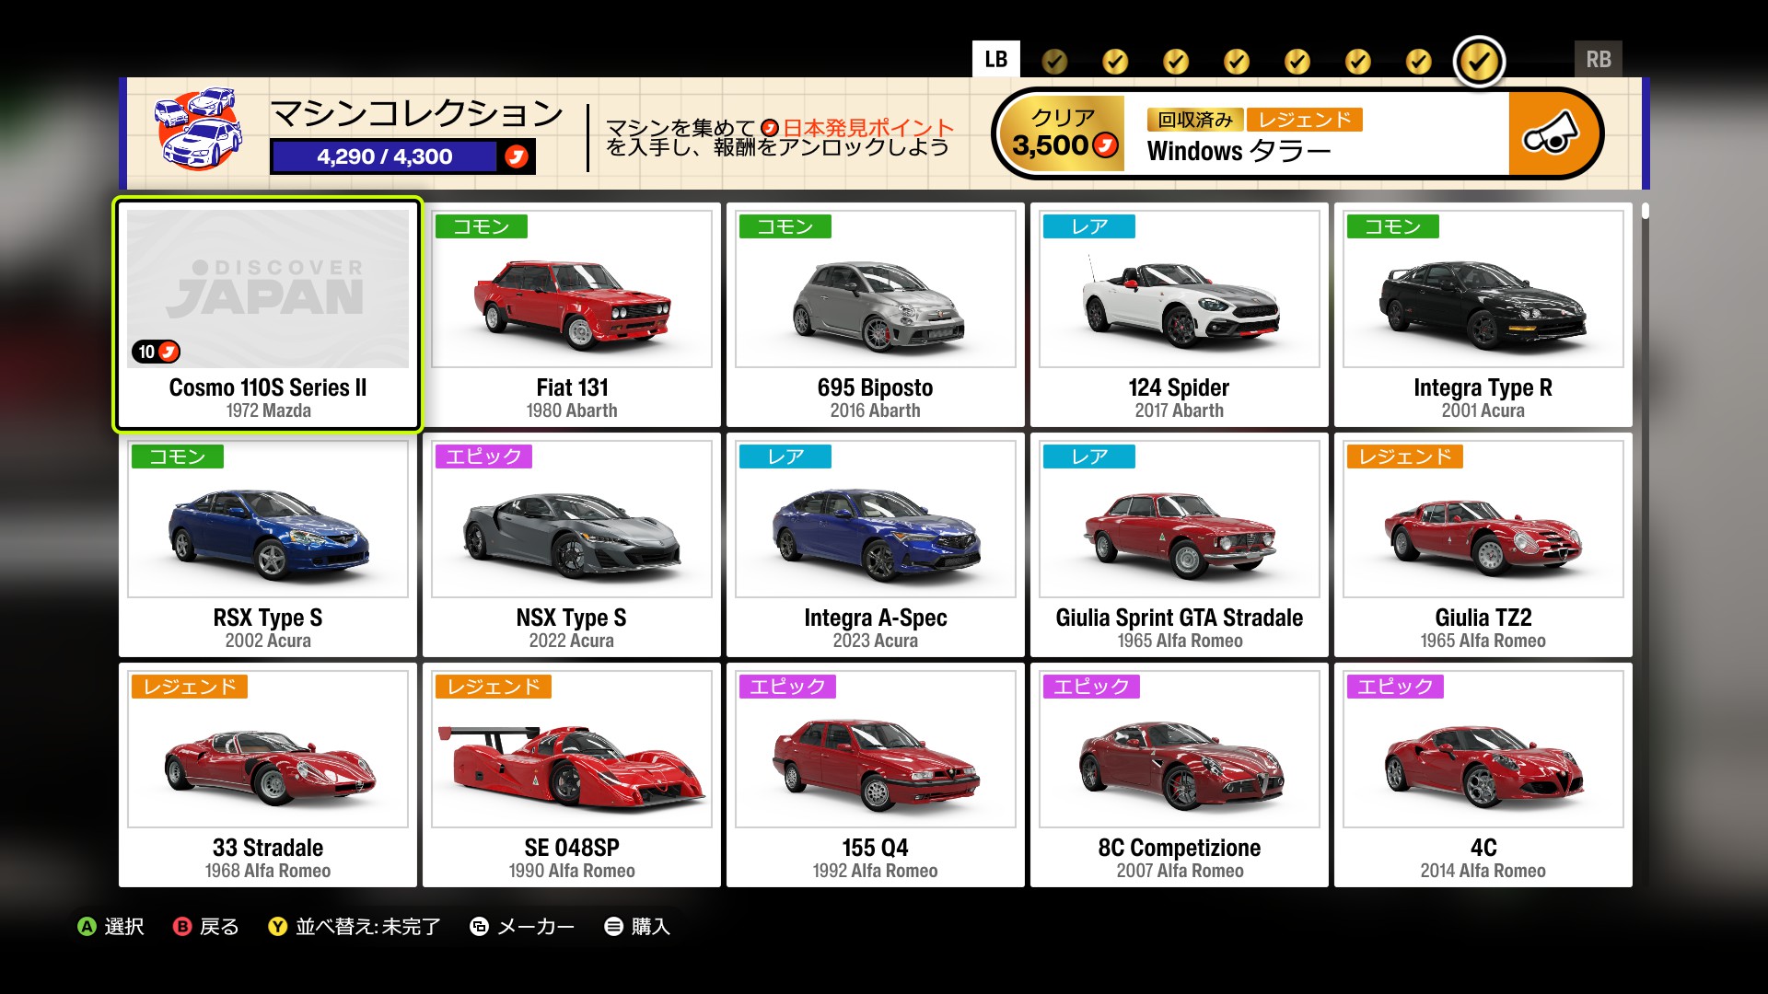Select the fourth checkmark page tab

1237,62
